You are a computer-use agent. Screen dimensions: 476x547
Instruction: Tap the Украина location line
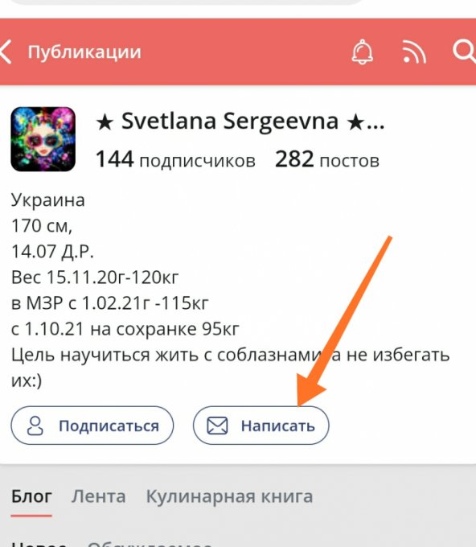tap(48, 200)
